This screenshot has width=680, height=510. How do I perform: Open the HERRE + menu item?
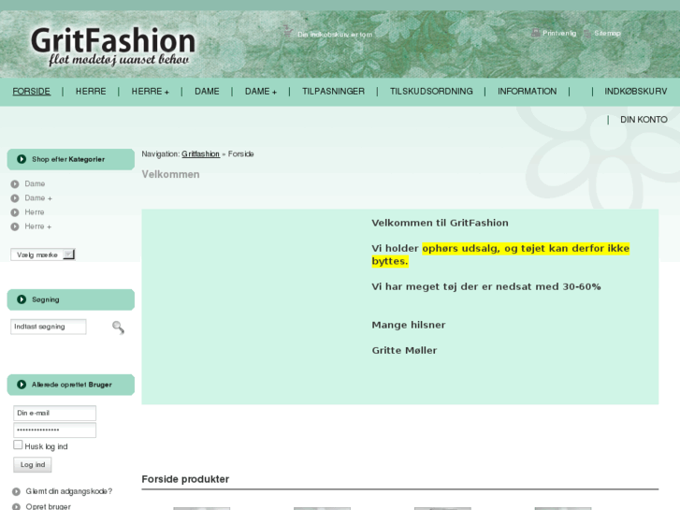coord(150,92)
